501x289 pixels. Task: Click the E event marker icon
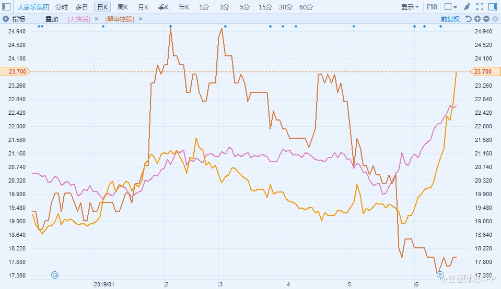click(440, 275)
